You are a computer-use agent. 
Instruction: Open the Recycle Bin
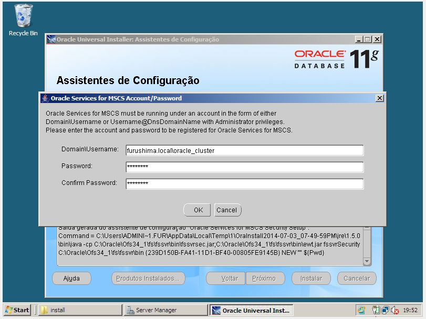[23, 16]
